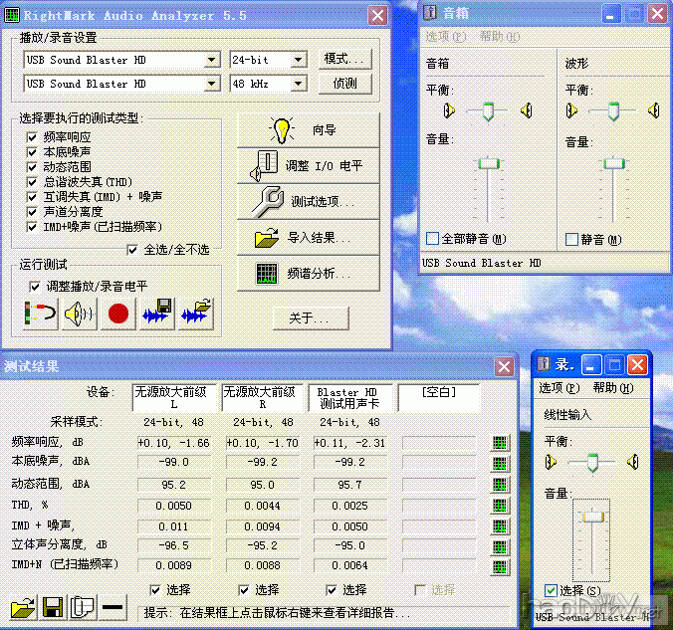Click the graph icon beside 频率响应 results
The height and width of the screenshot is (630, 673).
point(500,443)
